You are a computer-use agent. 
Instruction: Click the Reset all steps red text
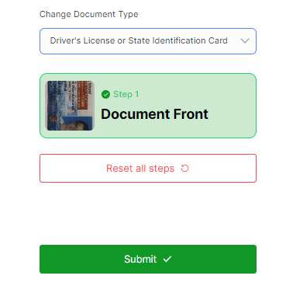click(x=140, y=169)
